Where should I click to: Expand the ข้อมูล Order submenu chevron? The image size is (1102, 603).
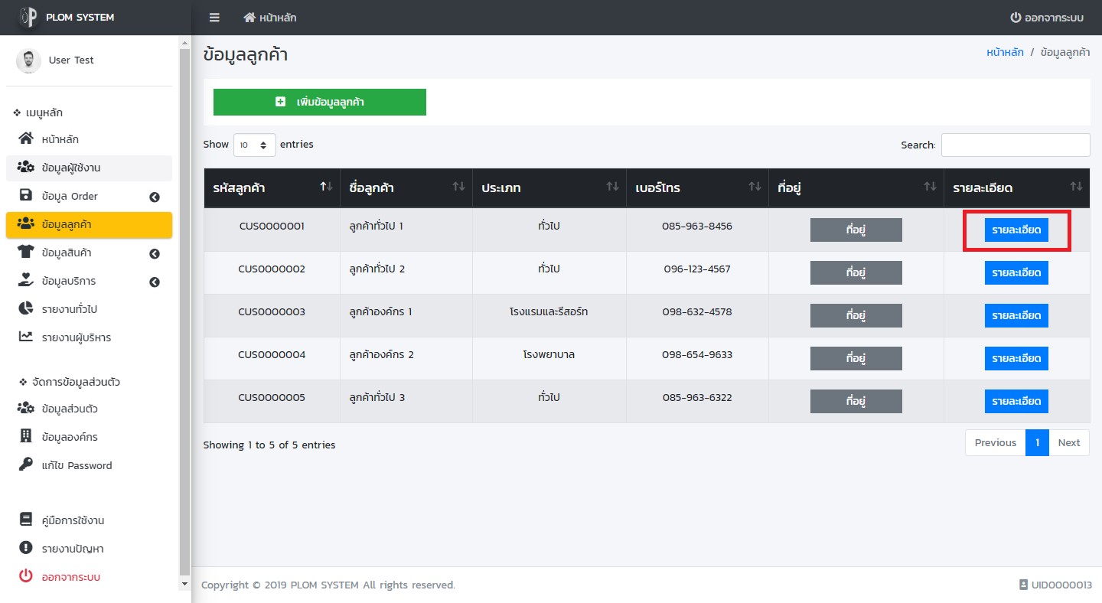tap(155, 197)
